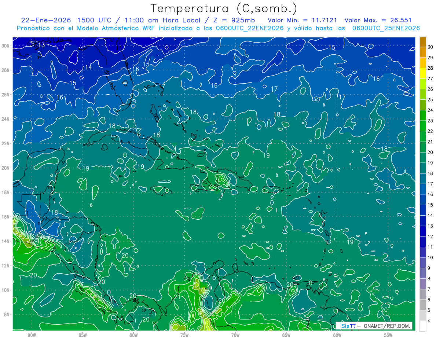
Task: Pick the yellow colorbar swatch between 27 and 28
Action: point(423,73)
